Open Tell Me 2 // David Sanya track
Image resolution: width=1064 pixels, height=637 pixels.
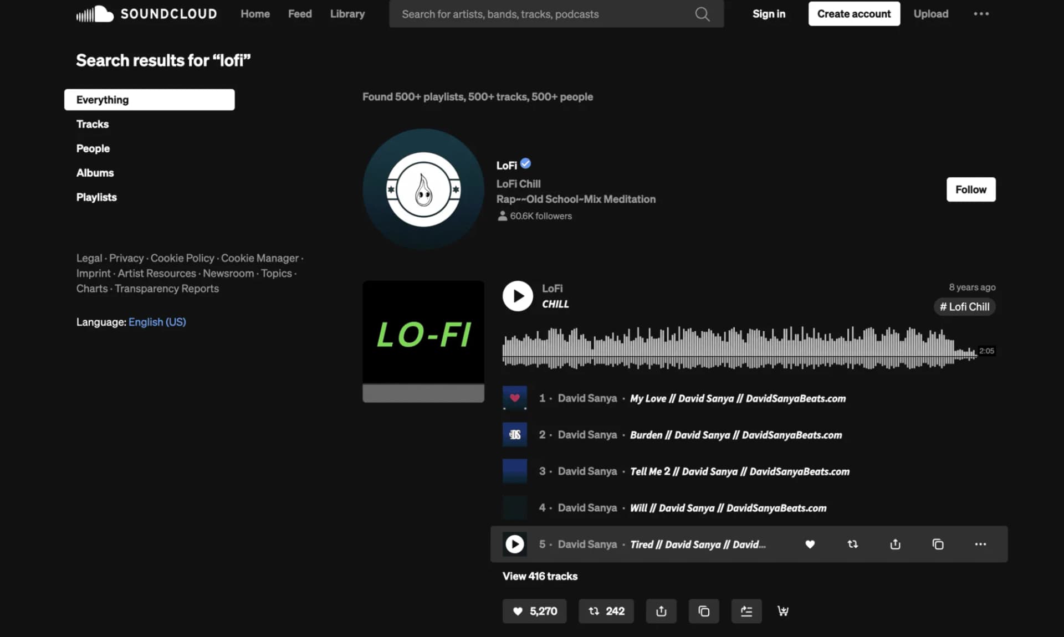(739, 471)
